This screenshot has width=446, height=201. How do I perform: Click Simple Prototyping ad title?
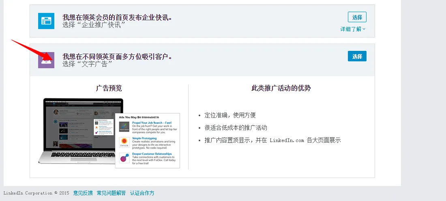144,138
